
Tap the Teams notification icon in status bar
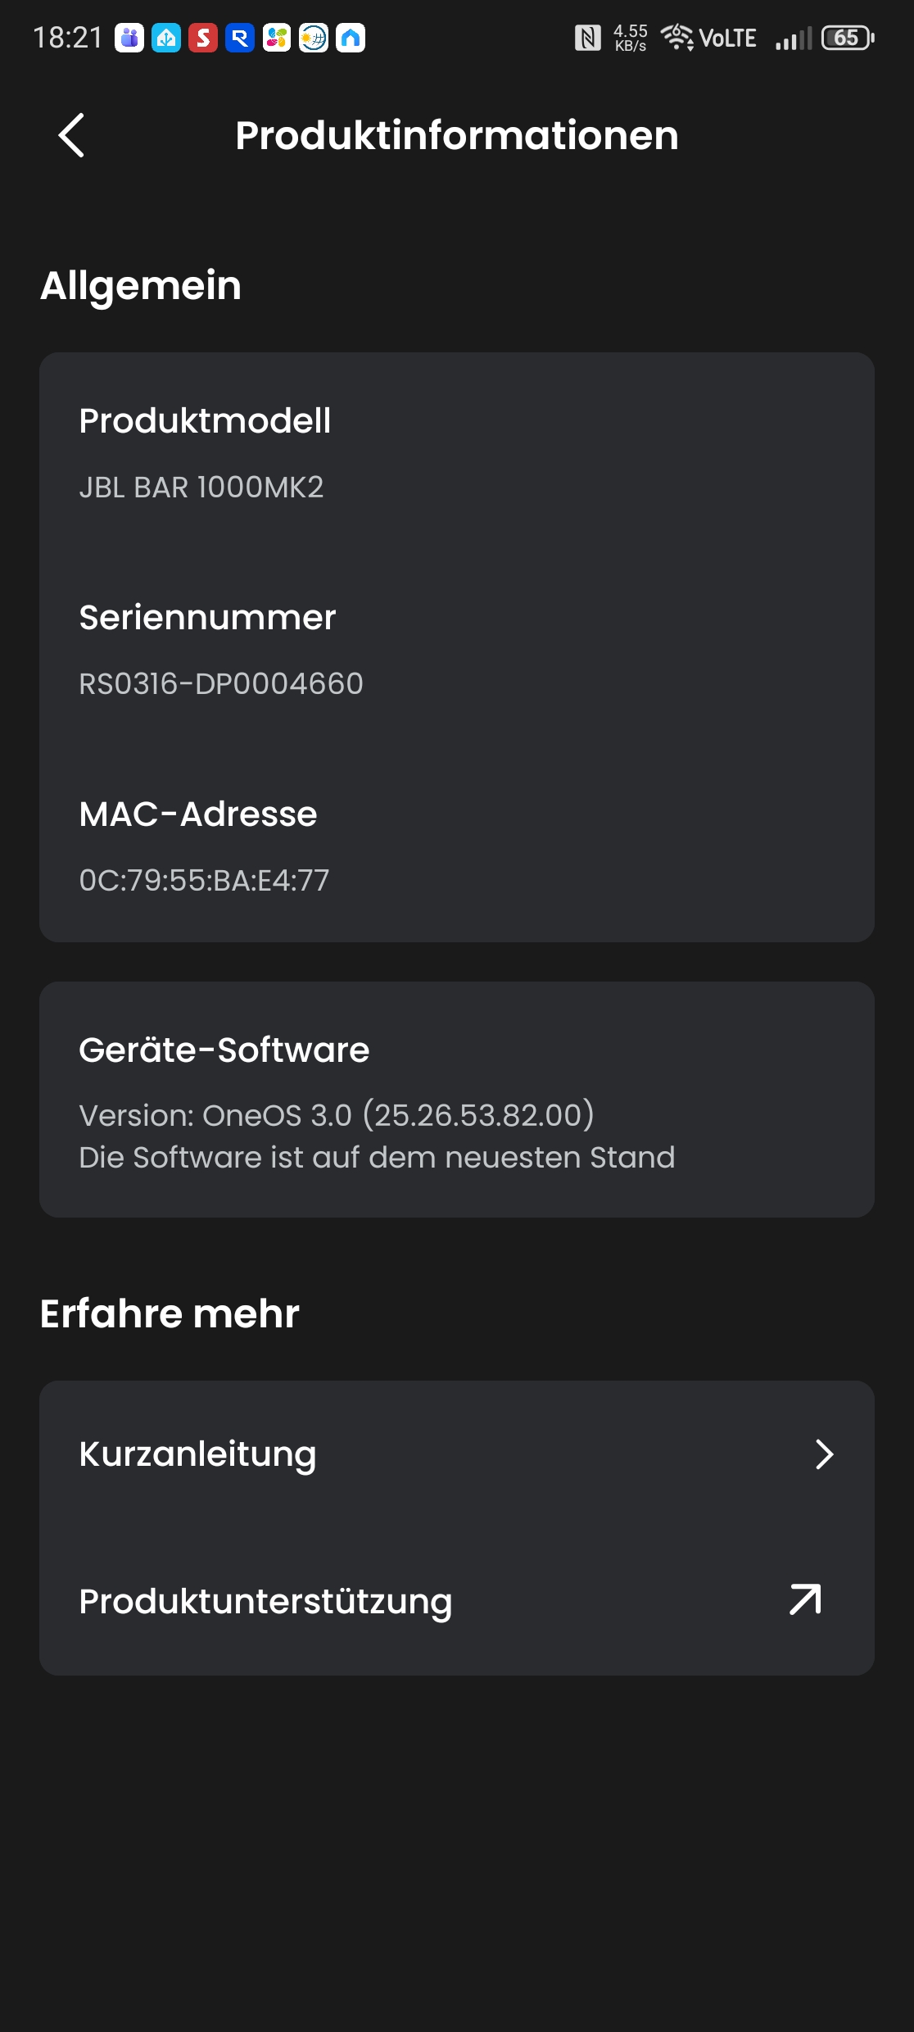[129, 38]
